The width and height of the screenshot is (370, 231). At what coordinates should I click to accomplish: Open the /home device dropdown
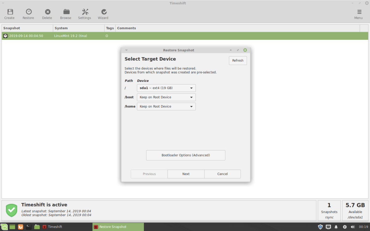tap(166, 107)
